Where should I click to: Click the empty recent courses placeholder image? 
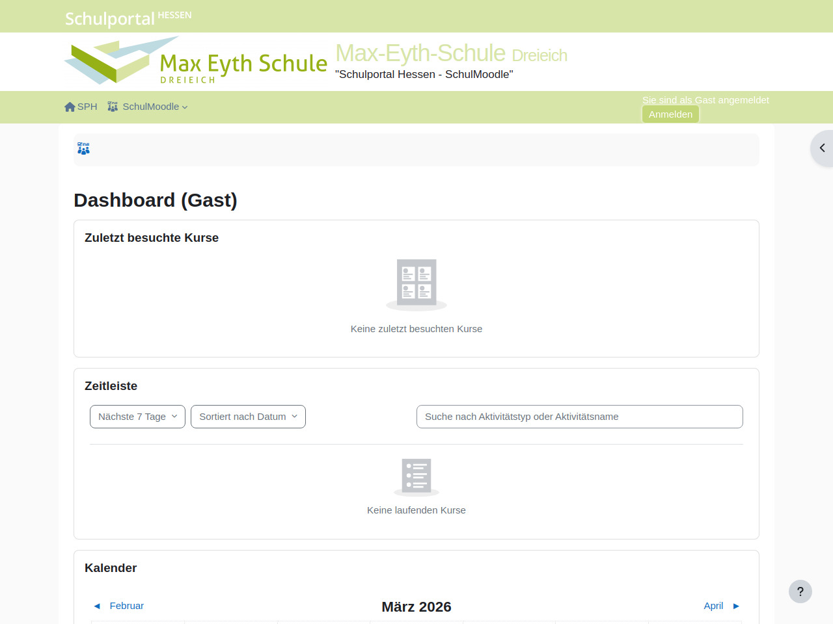coord(416,284)
